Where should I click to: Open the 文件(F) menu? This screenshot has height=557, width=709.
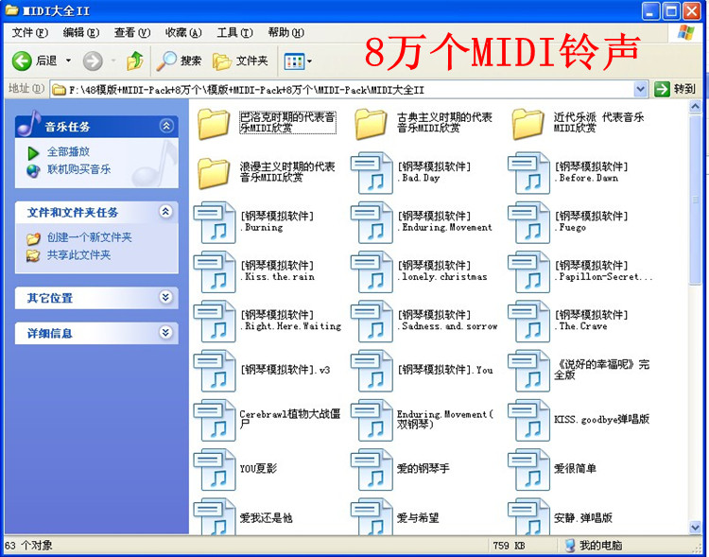coord(29,32)
